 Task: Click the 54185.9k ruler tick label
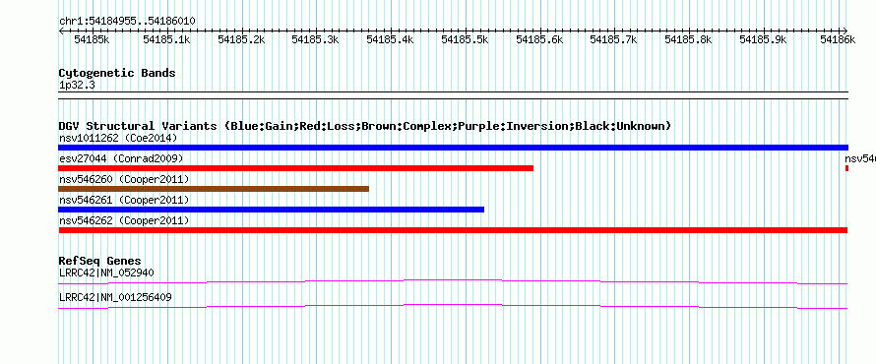pyautogui.click(x=763, y=39)
